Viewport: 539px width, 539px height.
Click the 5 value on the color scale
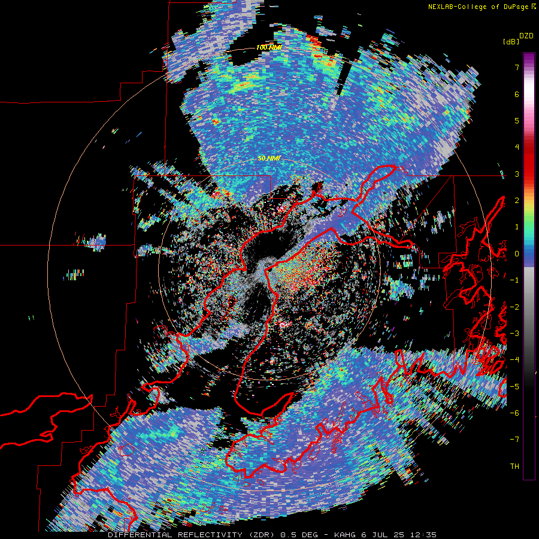pyautogui.click(x=517, y=120)
